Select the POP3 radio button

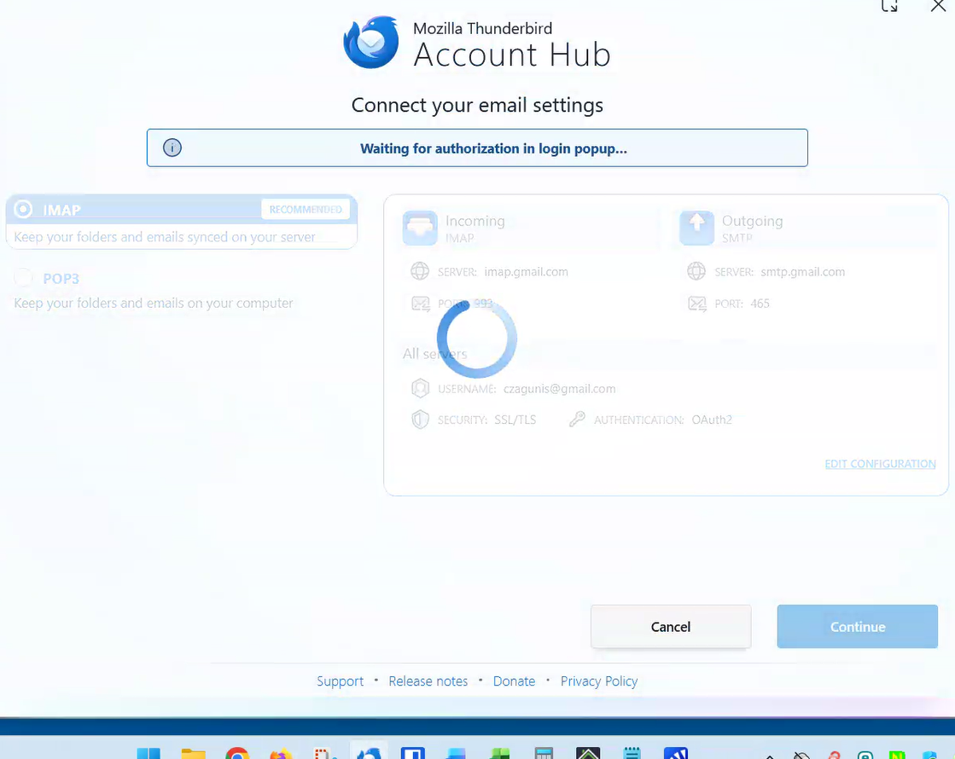(x=23, y=277)
